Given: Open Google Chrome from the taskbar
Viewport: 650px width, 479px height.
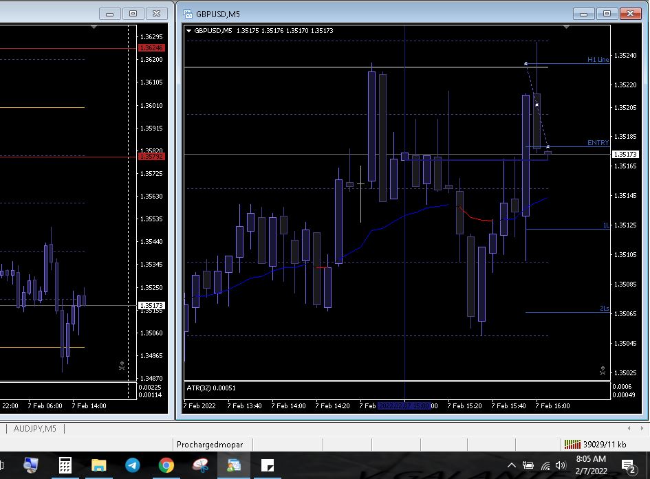Looking at the screenshot, I should 166,465.
